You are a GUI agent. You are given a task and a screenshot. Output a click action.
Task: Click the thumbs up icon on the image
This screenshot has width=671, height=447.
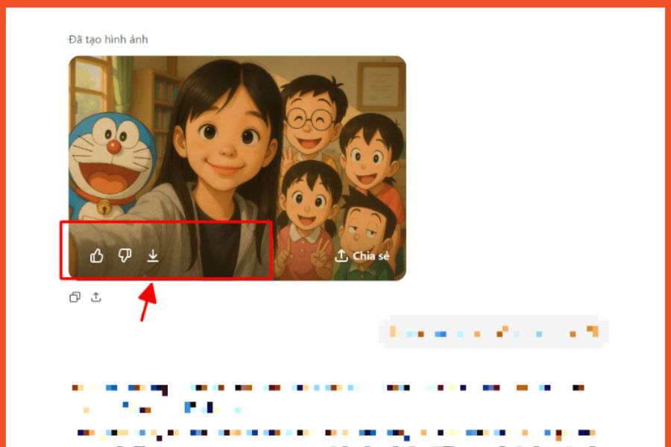click(97, 256)
